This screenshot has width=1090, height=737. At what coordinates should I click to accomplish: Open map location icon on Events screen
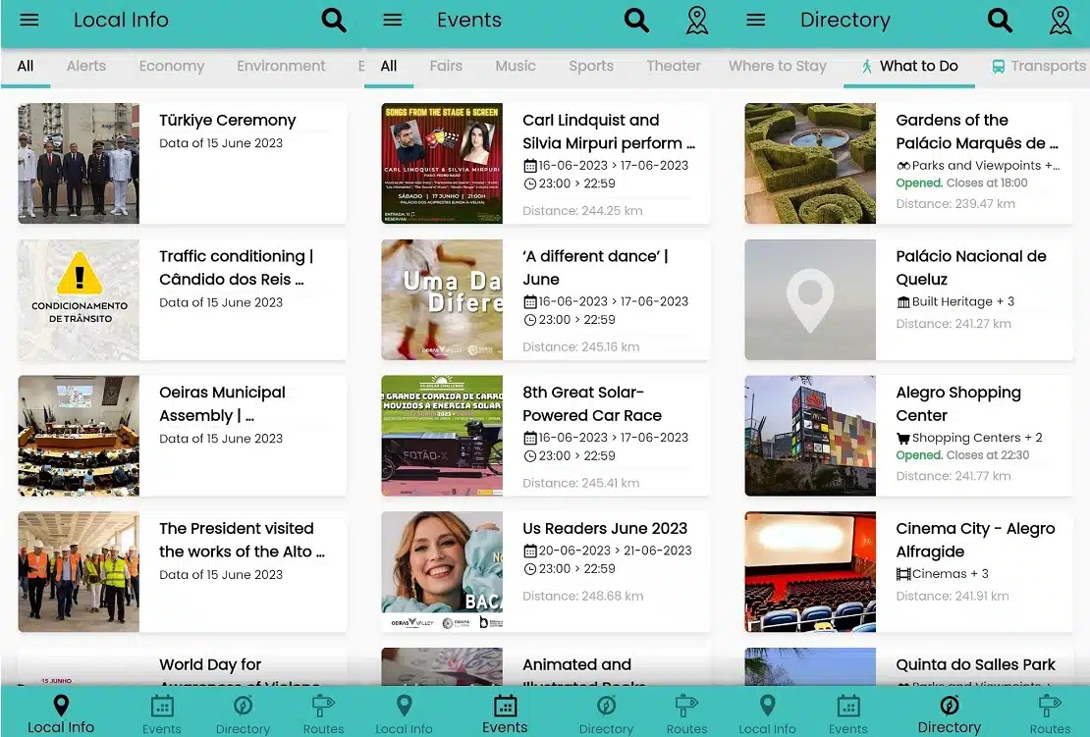point(697,21)
